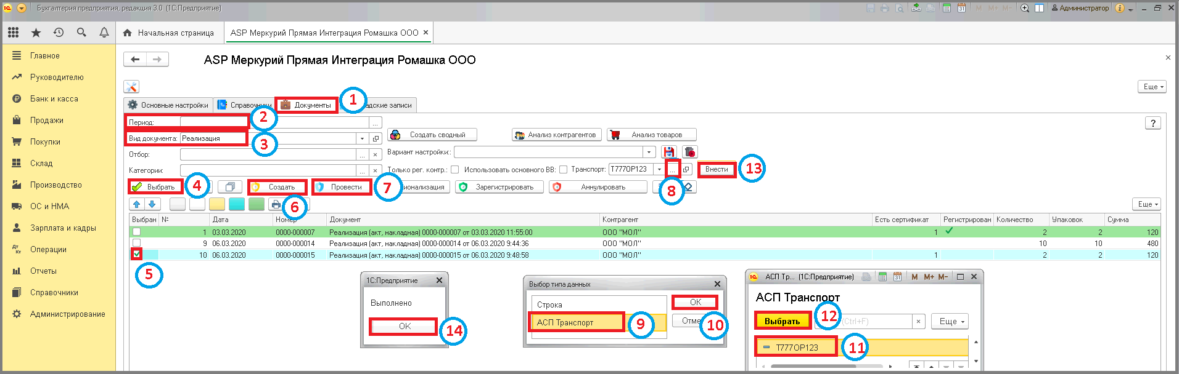This screenshot has height=374, width=1179.
Task: Click the Провести button
Action: [342, 187]
